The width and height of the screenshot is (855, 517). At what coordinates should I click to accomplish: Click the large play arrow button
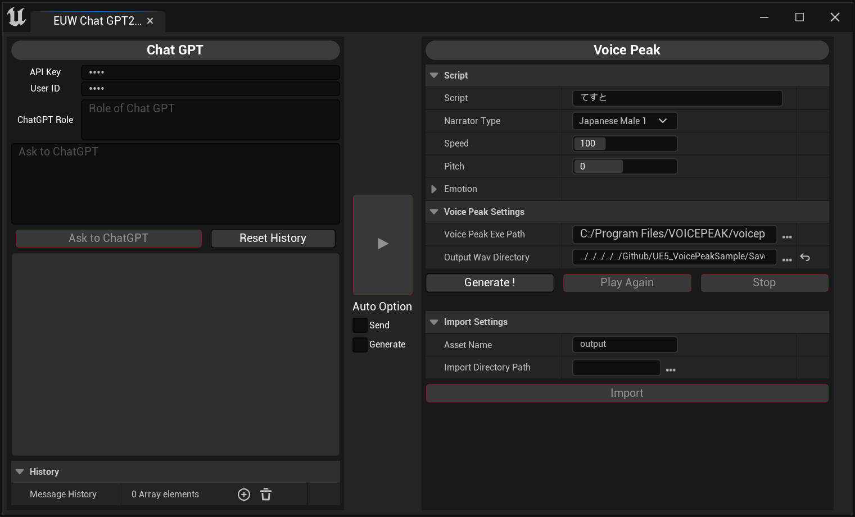click(x=383, y=244)
